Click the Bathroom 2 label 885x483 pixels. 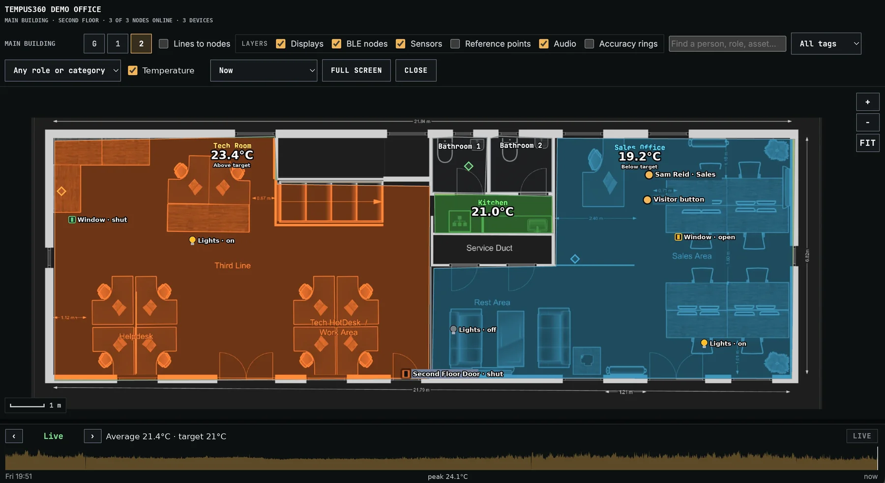pyautogui.click(x=521, y=145)
